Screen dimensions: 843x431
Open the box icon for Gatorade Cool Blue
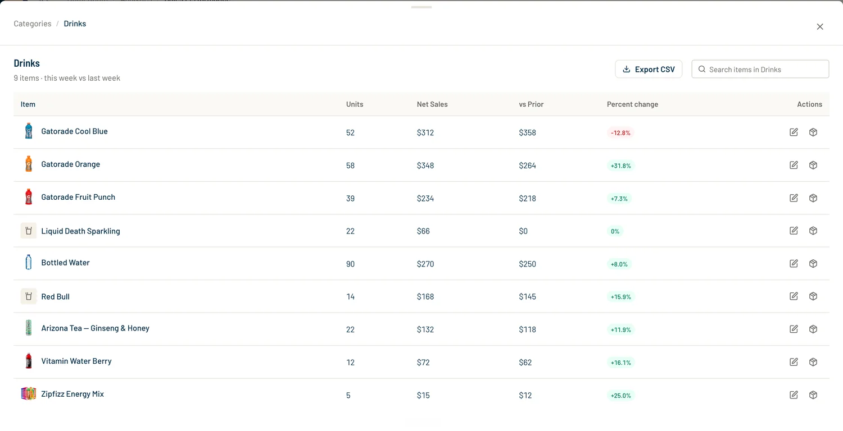tap(813, 132)
